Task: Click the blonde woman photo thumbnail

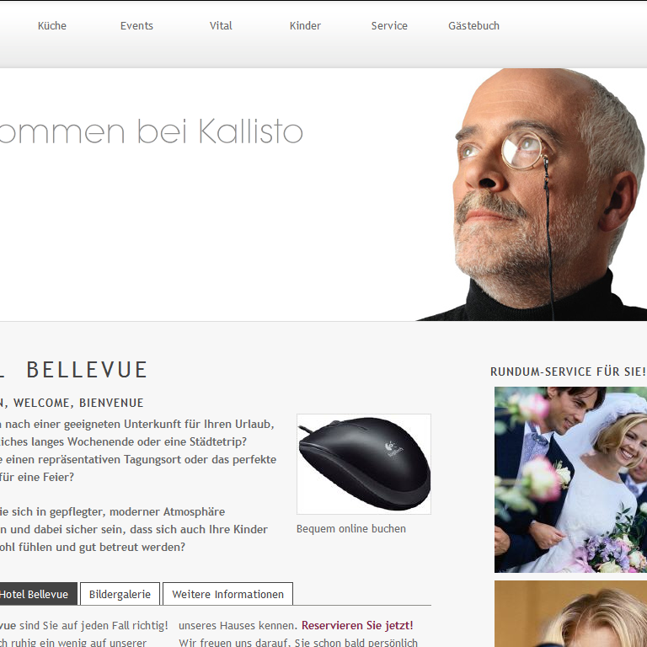Action: pos(570,614)
